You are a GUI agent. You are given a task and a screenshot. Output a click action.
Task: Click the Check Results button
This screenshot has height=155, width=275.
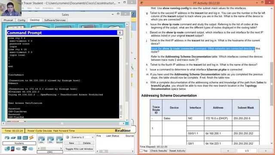click(159, 151)
